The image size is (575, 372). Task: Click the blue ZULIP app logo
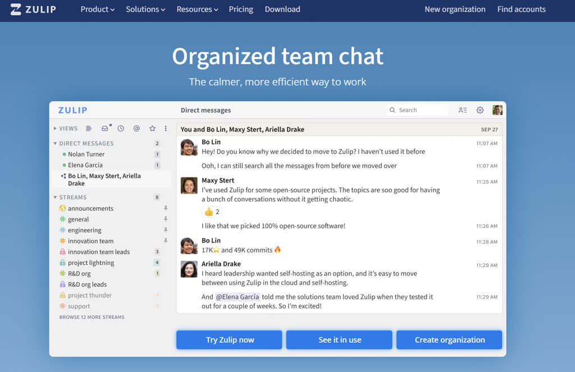tap(72, 110)
